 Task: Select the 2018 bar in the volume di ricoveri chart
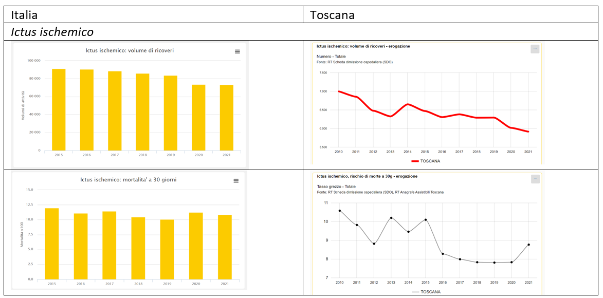142,112
